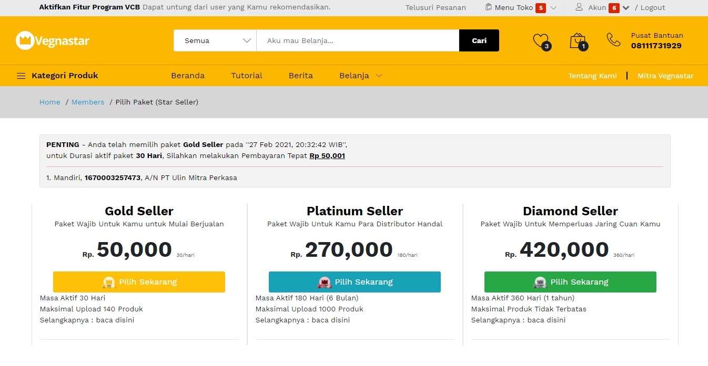
Task: Click the Gold Seller badge icon on button
Action: click(109, 282)
